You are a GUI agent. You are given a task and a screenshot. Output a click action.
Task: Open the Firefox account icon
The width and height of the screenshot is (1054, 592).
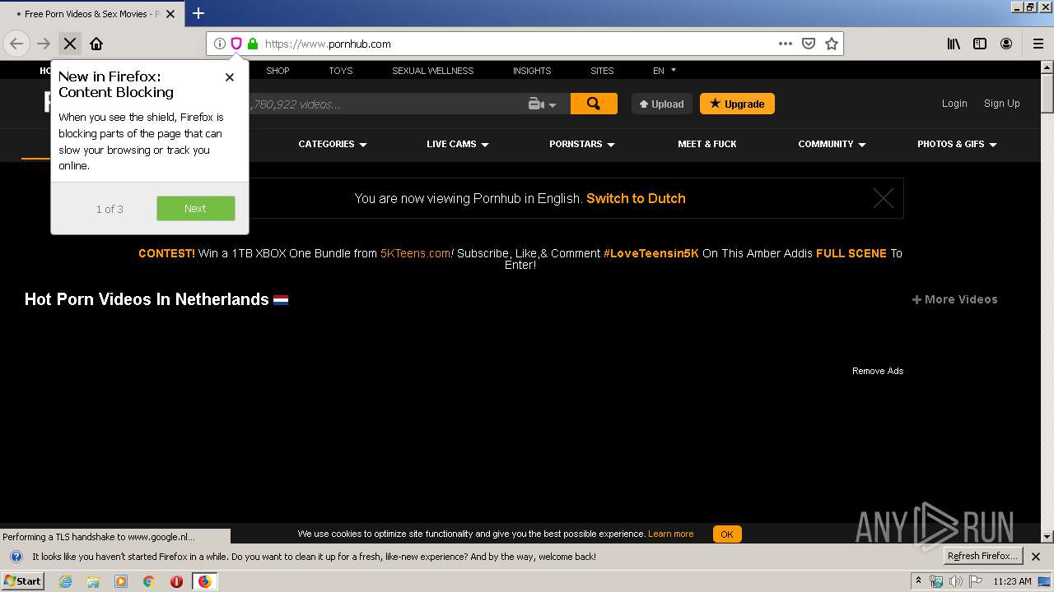tap(1006, 44)
